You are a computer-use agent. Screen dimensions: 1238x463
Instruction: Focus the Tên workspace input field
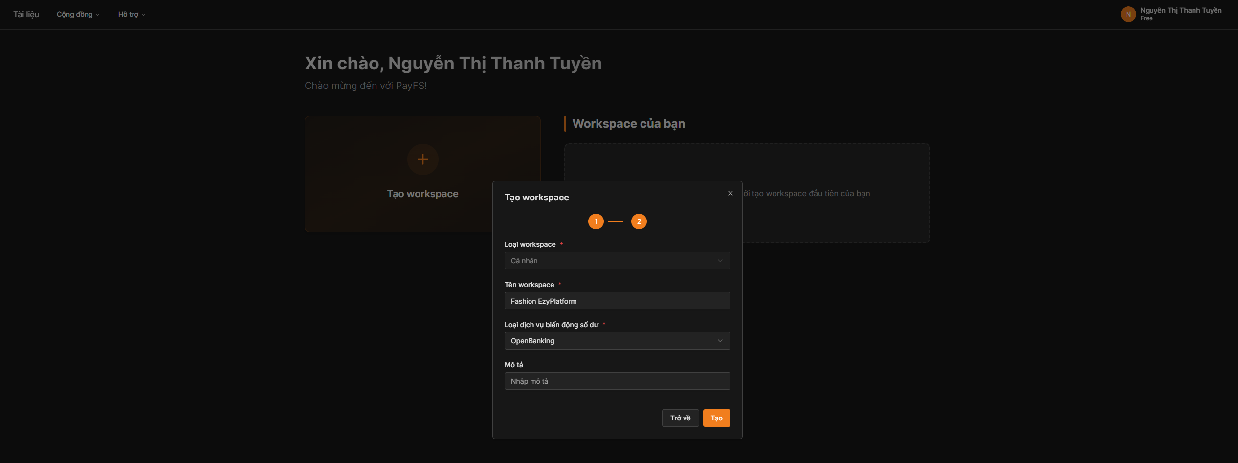coord(617,301)
